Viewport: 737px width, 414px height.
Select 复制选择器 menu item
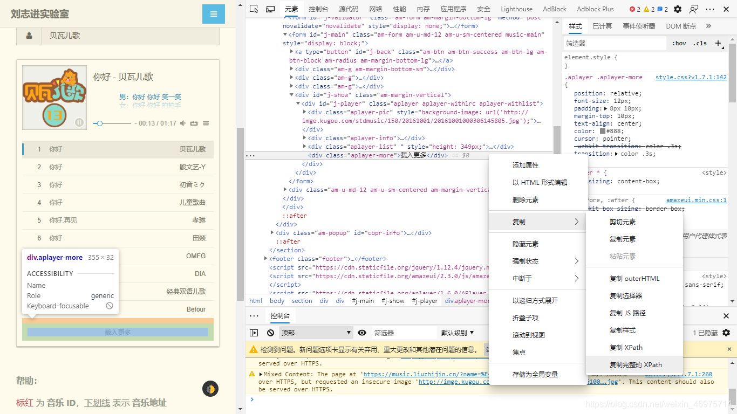(634, 295)
